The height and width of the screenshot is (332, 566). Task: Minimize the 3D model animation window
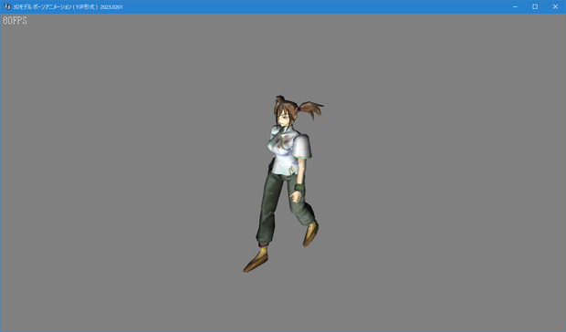[515, 7]
